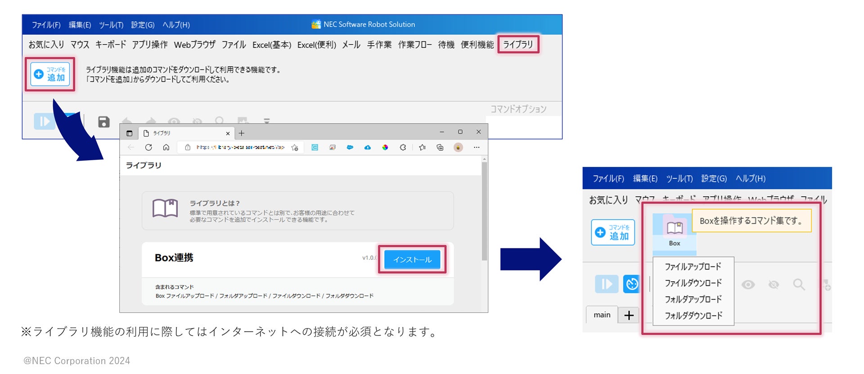Screen dimensions: 864x374
Task: Open 設定(G) menu in the NEC Software Robot Solution window
Action: [x=143, y=25]
